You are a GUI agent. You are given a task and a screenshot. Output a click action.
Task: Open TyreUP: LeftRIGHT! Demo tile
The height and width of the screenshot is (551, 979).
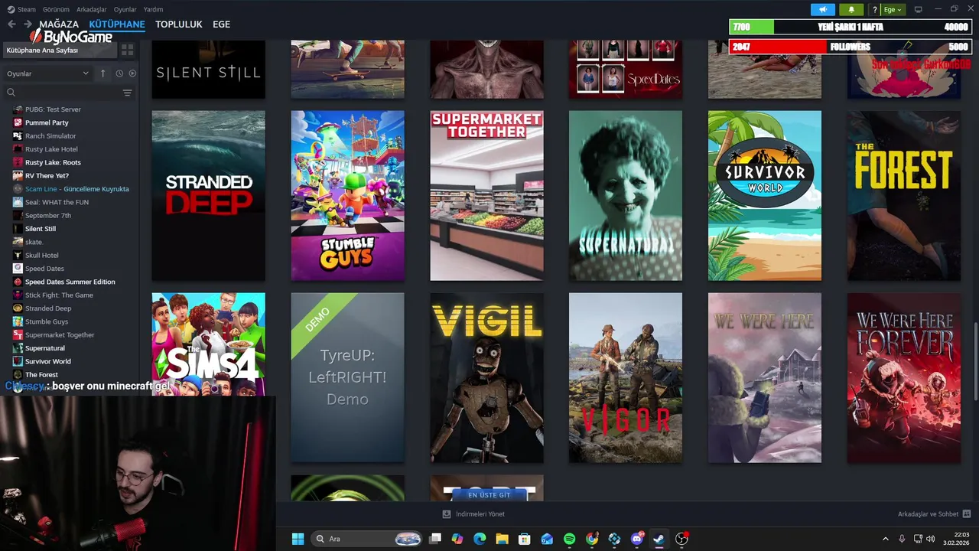coord(347,378)
